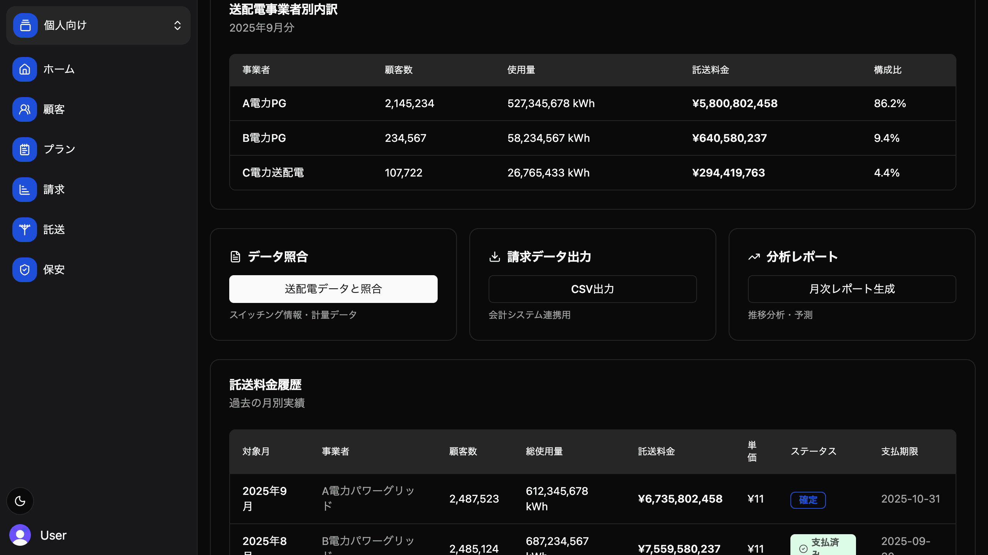Click the 託送料金 column header in breakdown table
The image size is (988, 555).
point(710,70)
